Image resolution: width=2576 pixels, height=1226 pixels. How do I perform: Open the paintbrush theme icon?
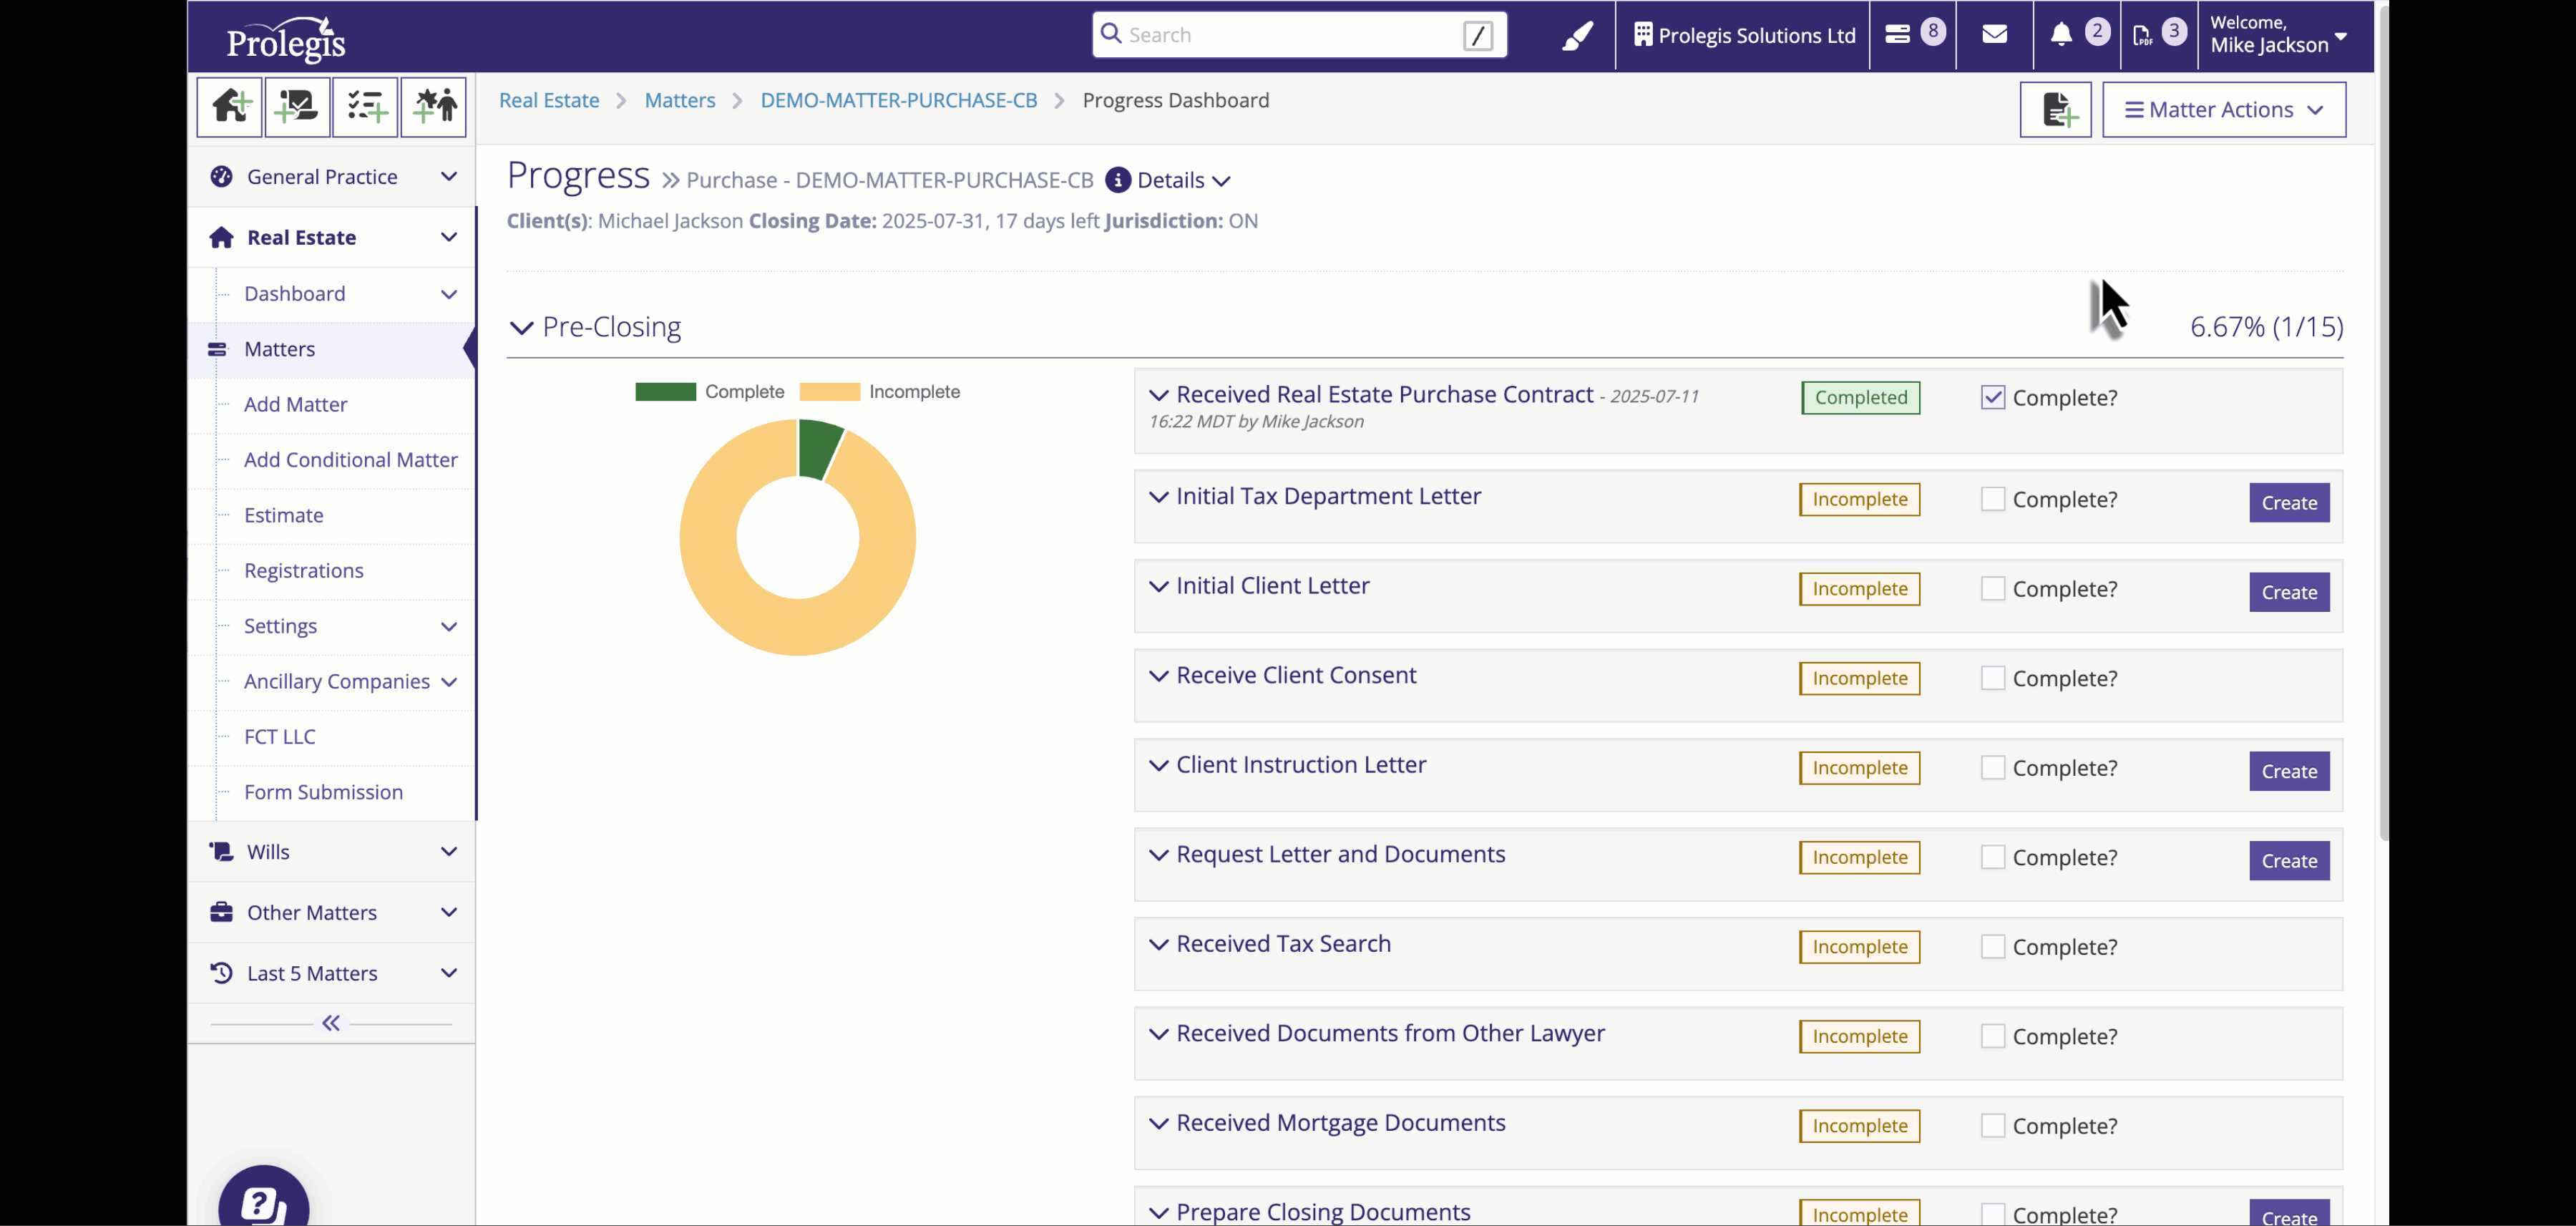point(1577,36)
